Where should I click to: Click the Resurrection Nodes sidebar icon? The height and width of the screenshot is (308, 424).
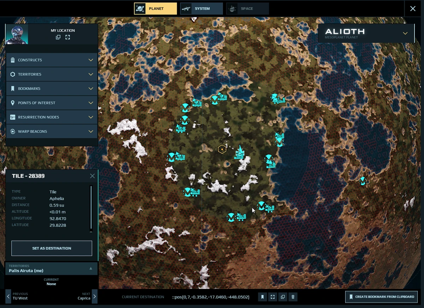pos(13,117)
